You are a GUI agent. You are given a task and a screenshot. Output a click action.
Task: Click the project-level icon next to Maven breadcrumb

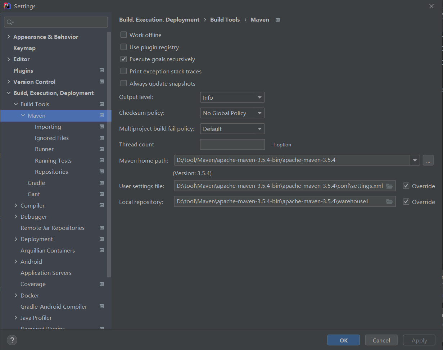pos(277,20)
